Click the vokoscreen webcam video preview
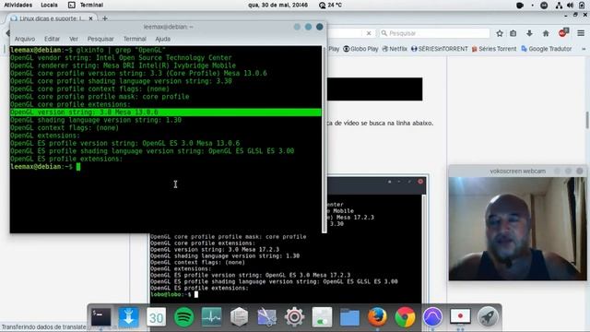Screen dimensions: 590x332 click(517, 229)
